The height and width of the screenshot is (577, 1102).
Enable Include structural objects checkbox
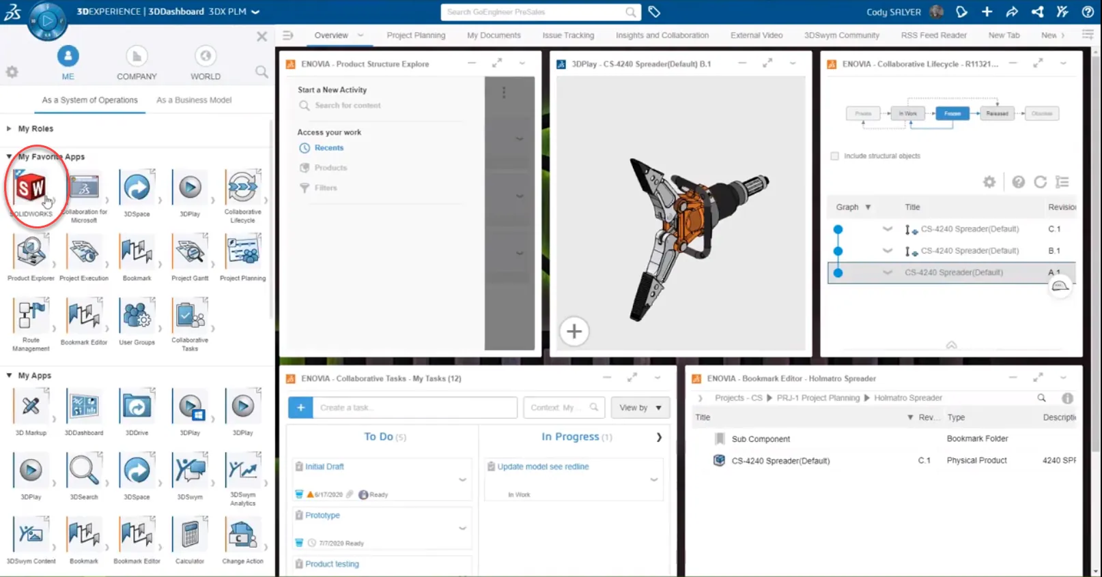[x=834, y=156]
